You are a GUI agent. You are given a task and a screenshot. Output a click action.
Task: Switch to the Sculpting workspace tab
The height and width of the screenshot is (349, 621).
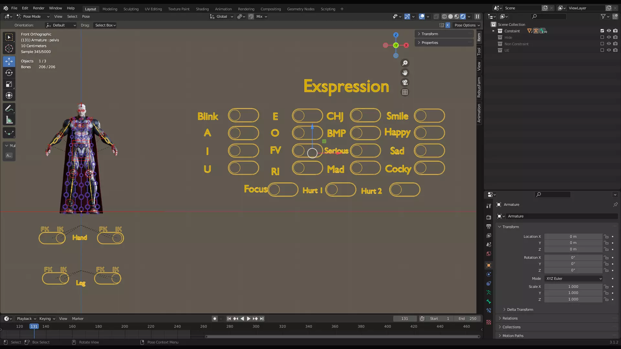pos(131,9)
